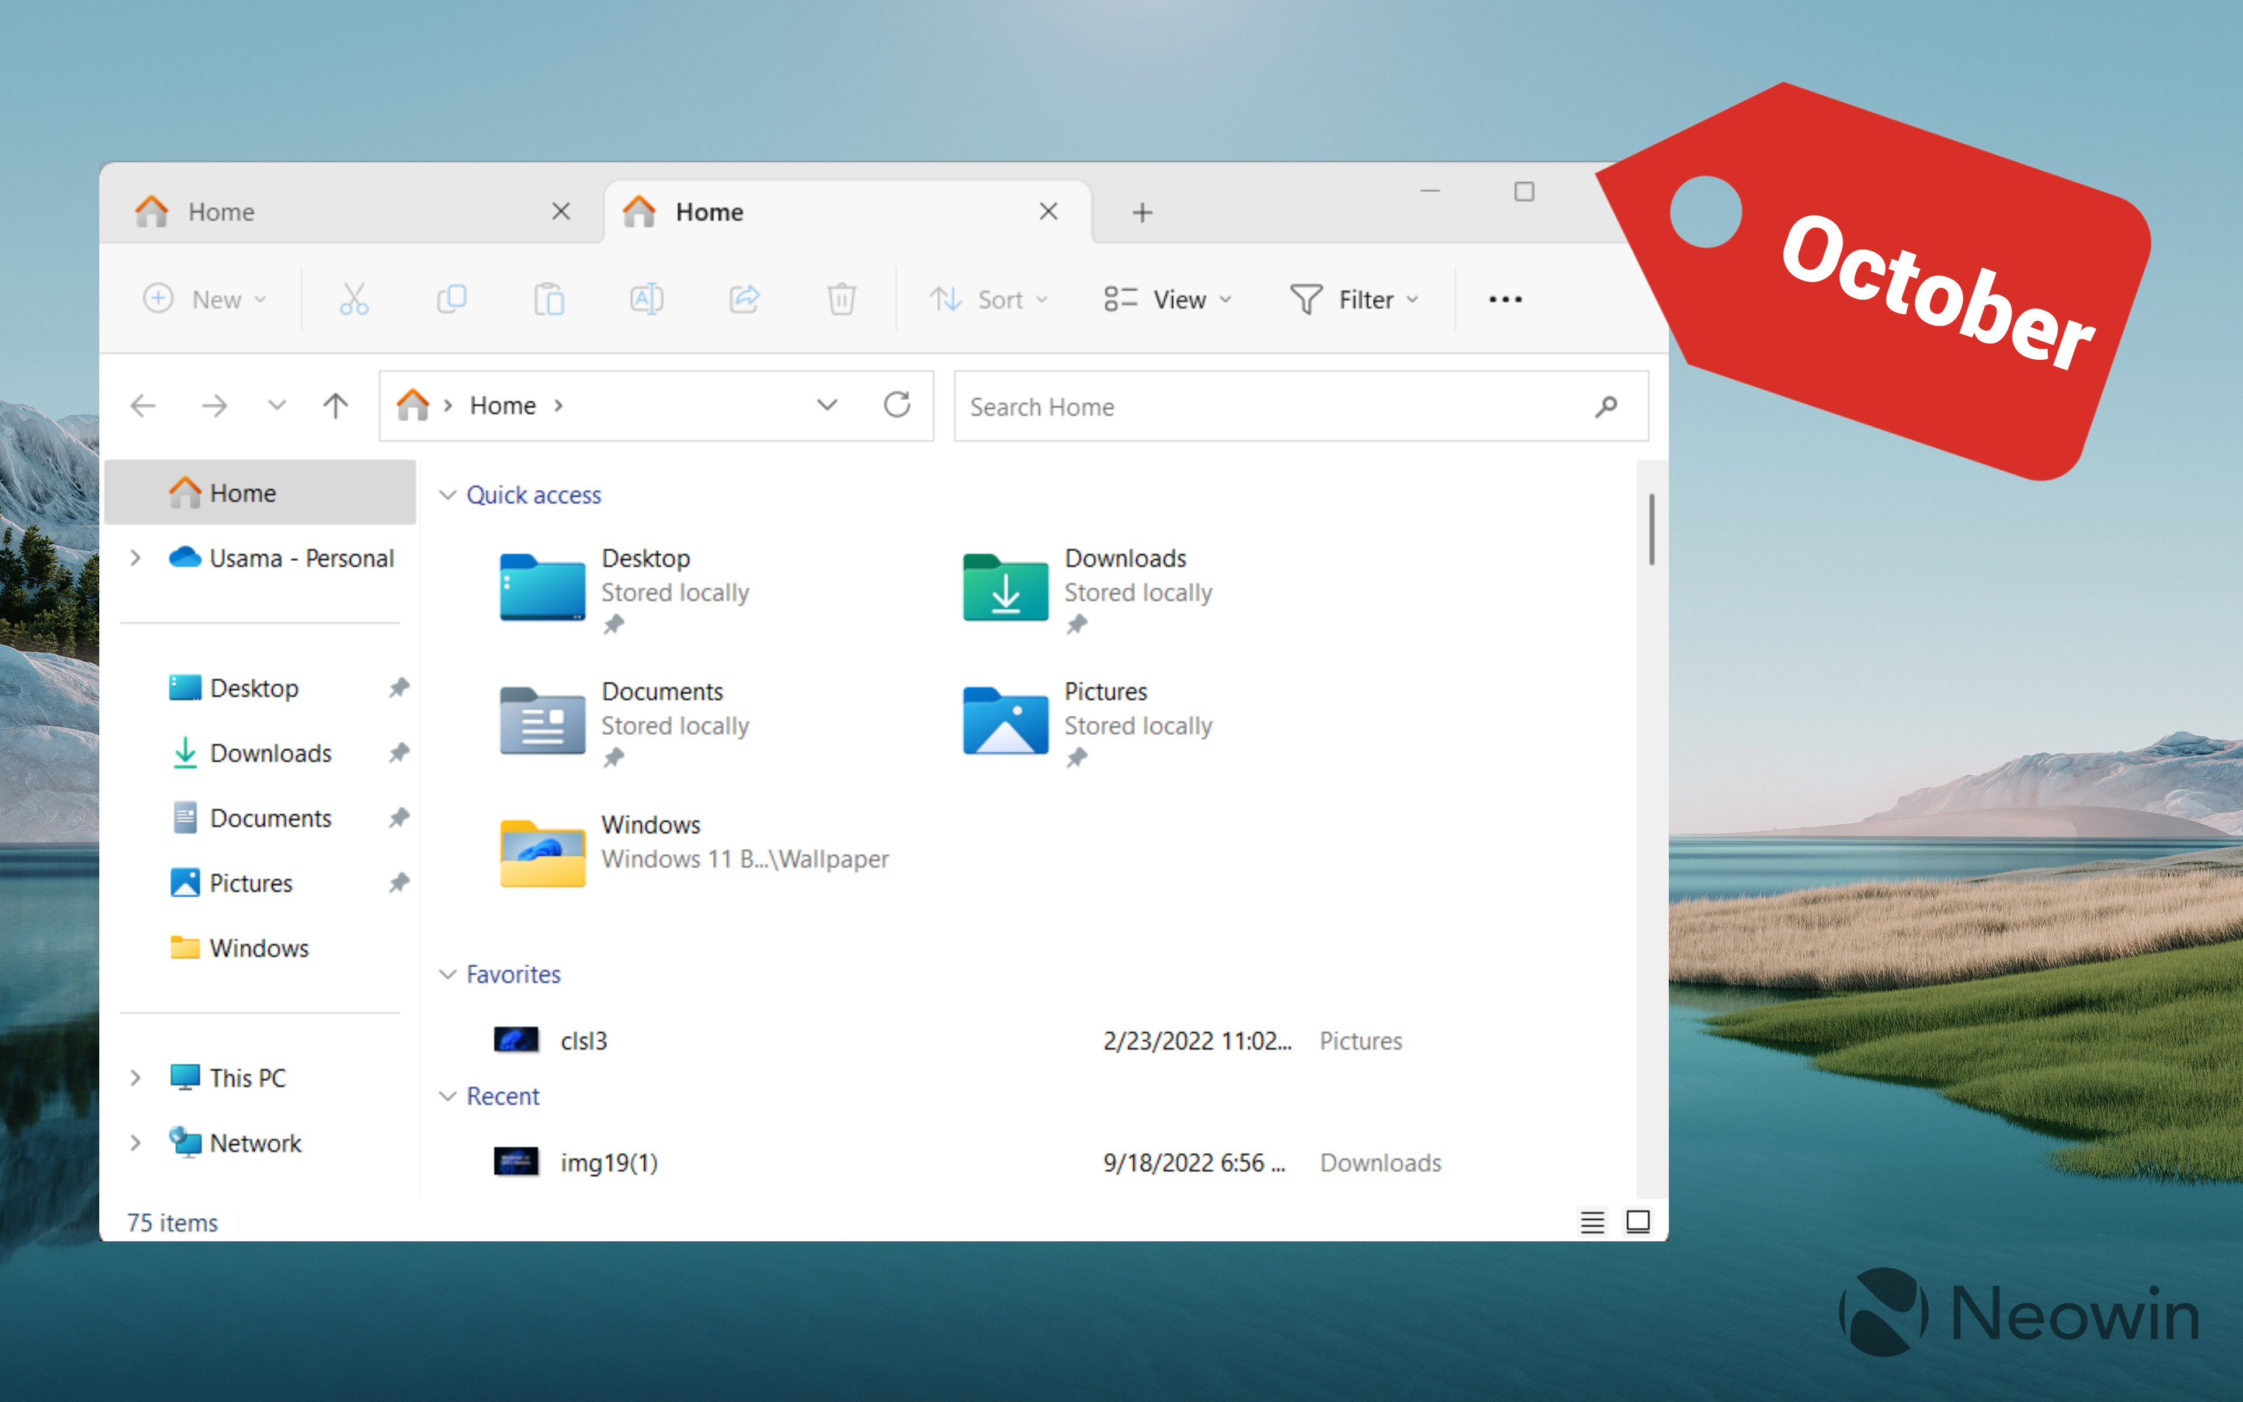
Task: Switch to details view layout icon
Action: pyautogui.click(x=1591, y=1222)
